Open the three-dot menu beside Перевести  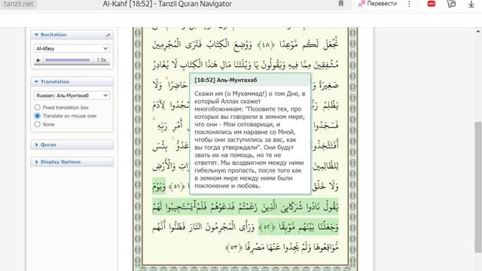click(x=409, y=4)
